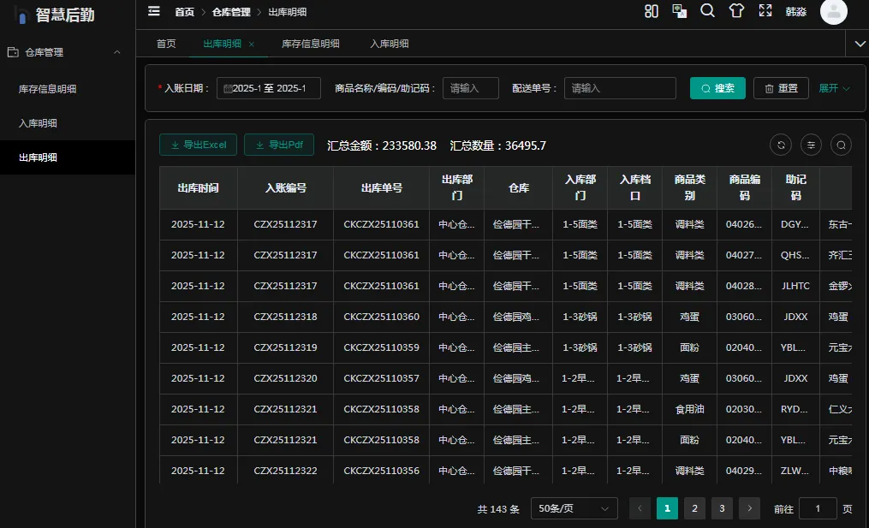The image size is (869, 528).
Task: Go to page 2
Action: click(695, 508)
